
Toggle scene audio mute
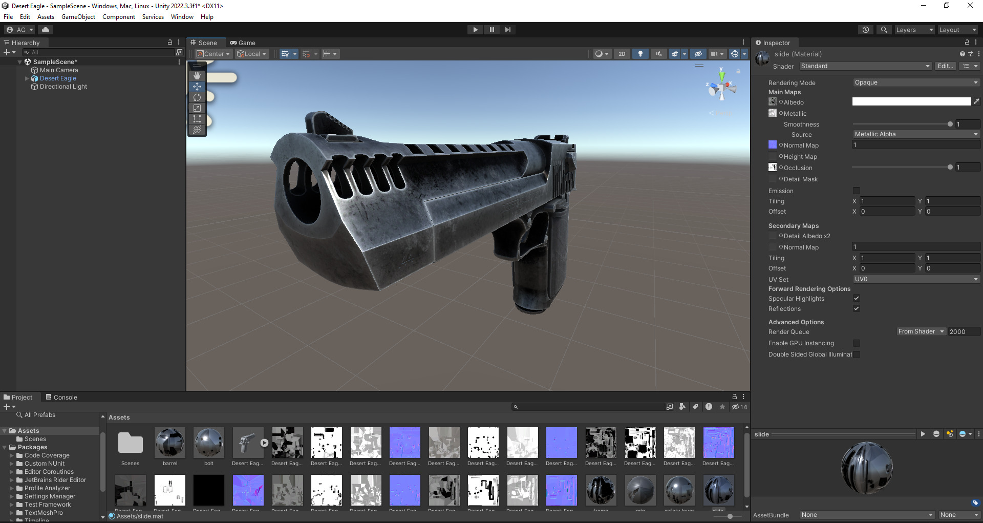coord(658,54)
